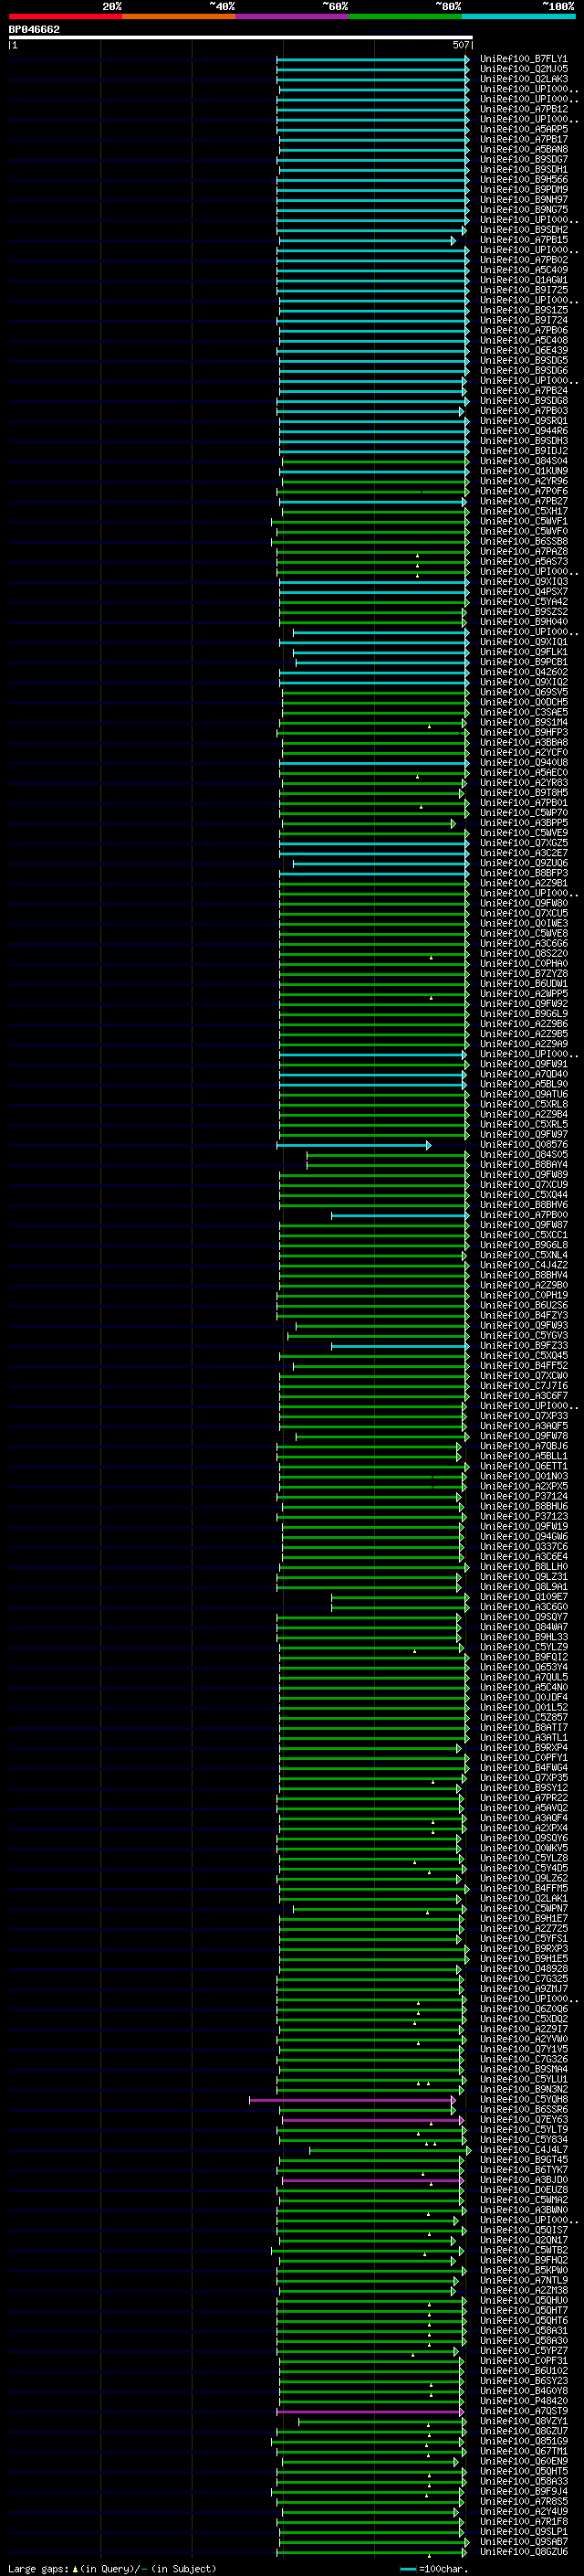Select the UniRef100_C5XCC1 label
584x2576 pixels.
point(523,1235)
